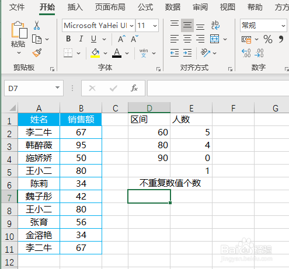
Task: Click the wén phonetic guide icon
Action: point(144,53)
